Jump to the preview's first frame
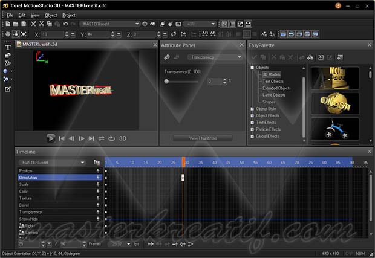Viewport: 375px width, 258px height. point(62,138)
